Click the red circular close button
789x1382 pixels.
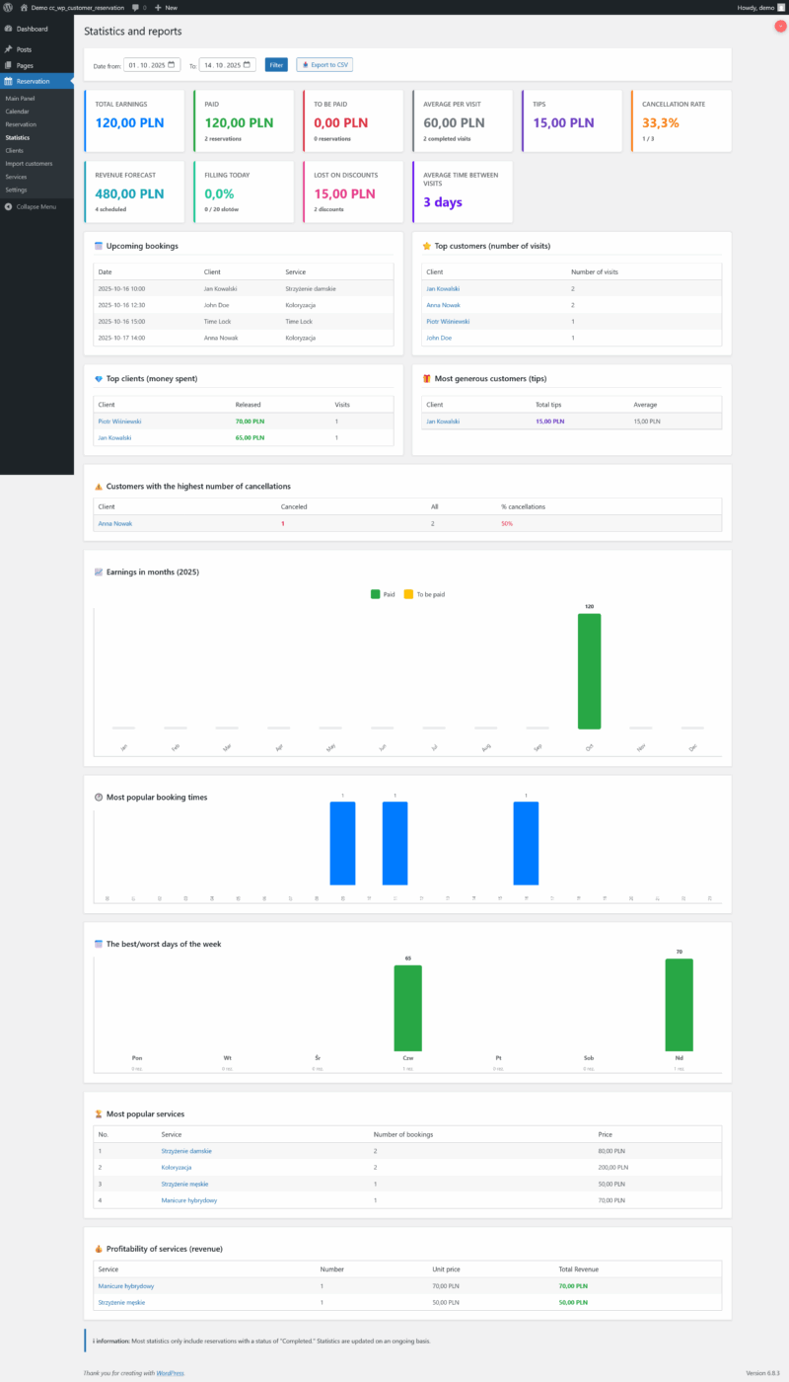pyautogui.click(x=780, y=26)
